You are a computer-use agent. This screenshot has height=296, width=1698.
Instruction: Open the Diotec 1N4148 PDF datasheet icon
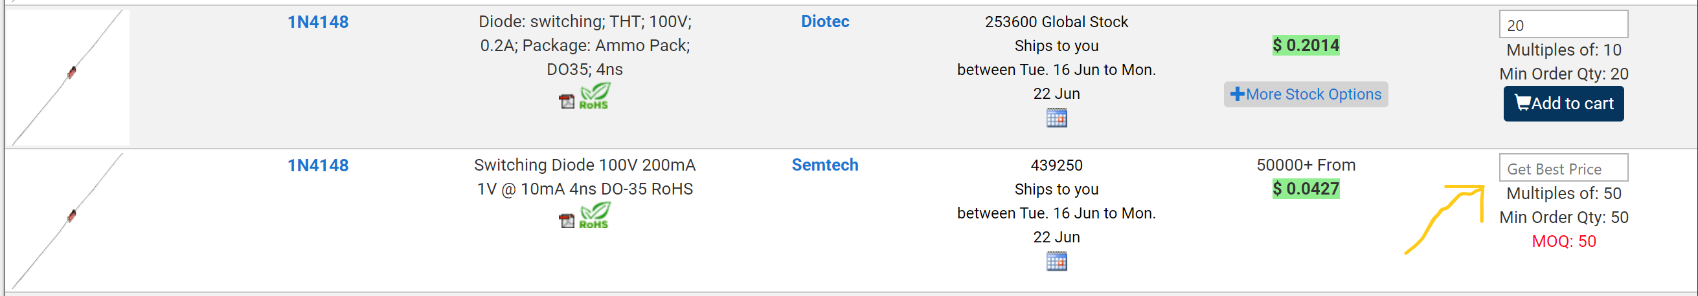tap(566, 101)
